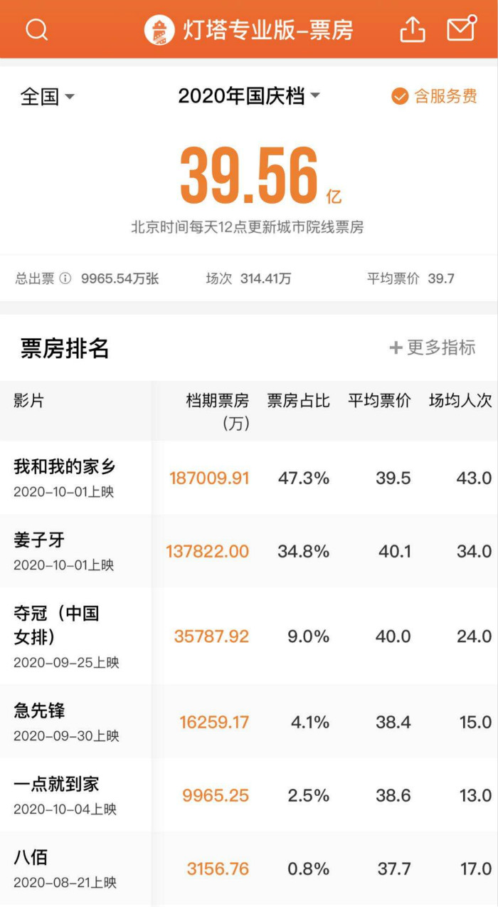Tap the lighthouse app logo

[x=159, y=31]
